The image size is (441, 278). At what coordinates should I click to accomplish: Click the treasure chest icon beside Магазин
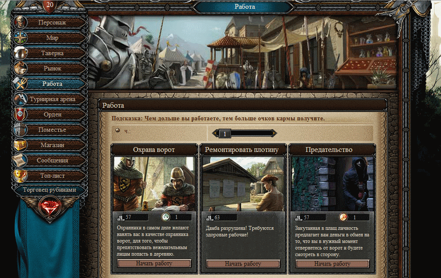click(21, 145)
